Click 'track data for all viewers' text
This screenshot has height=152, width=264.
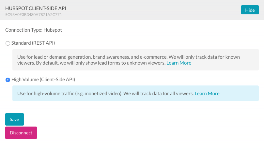pyautogui.click(x=165, y=93)
